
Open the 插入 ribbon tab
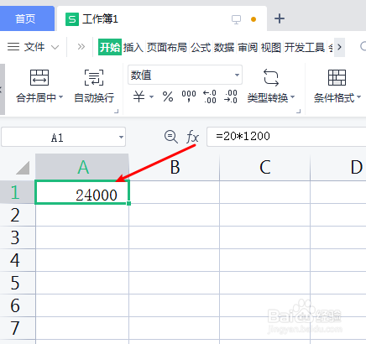(133, 47)
